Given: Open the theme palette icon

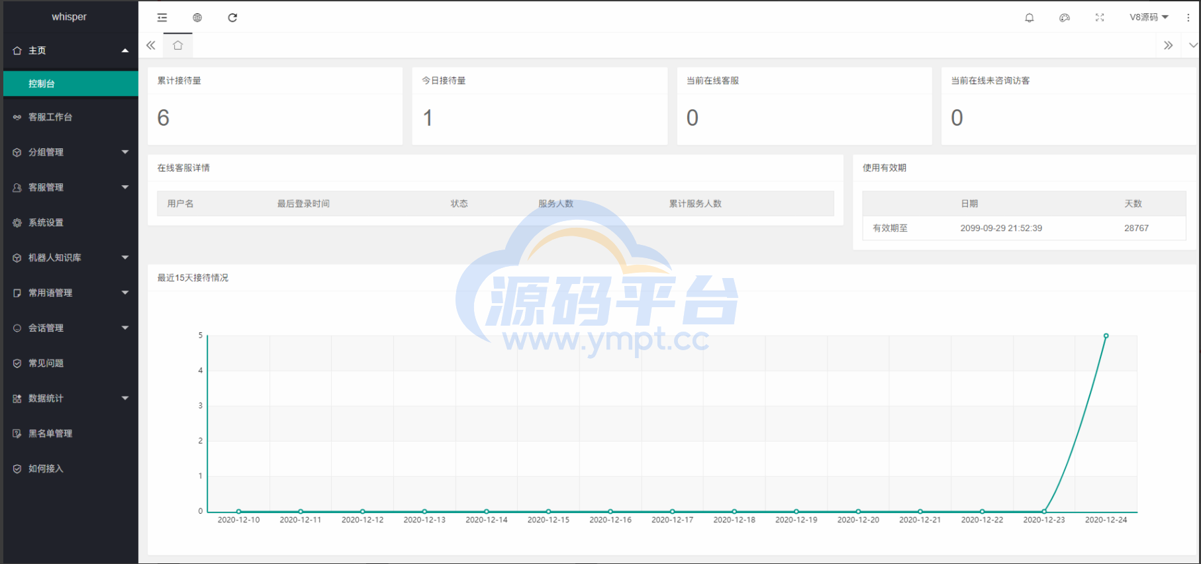Looking at the screenshot, I should 1065,18.
